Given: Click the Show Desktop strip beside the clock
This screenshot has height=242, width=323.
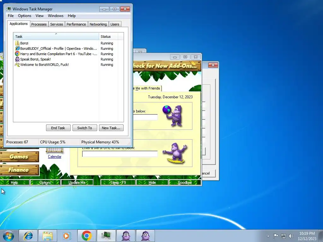Looking at the screenshot, I should tap(321, 236).
